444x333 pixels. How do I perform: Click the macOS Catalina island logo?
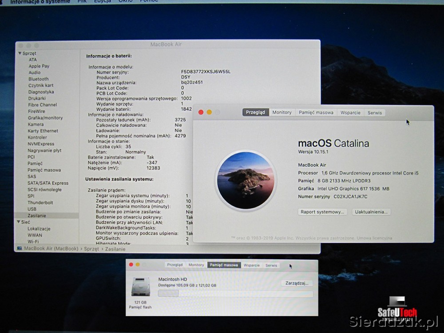[x=246, y=180]
